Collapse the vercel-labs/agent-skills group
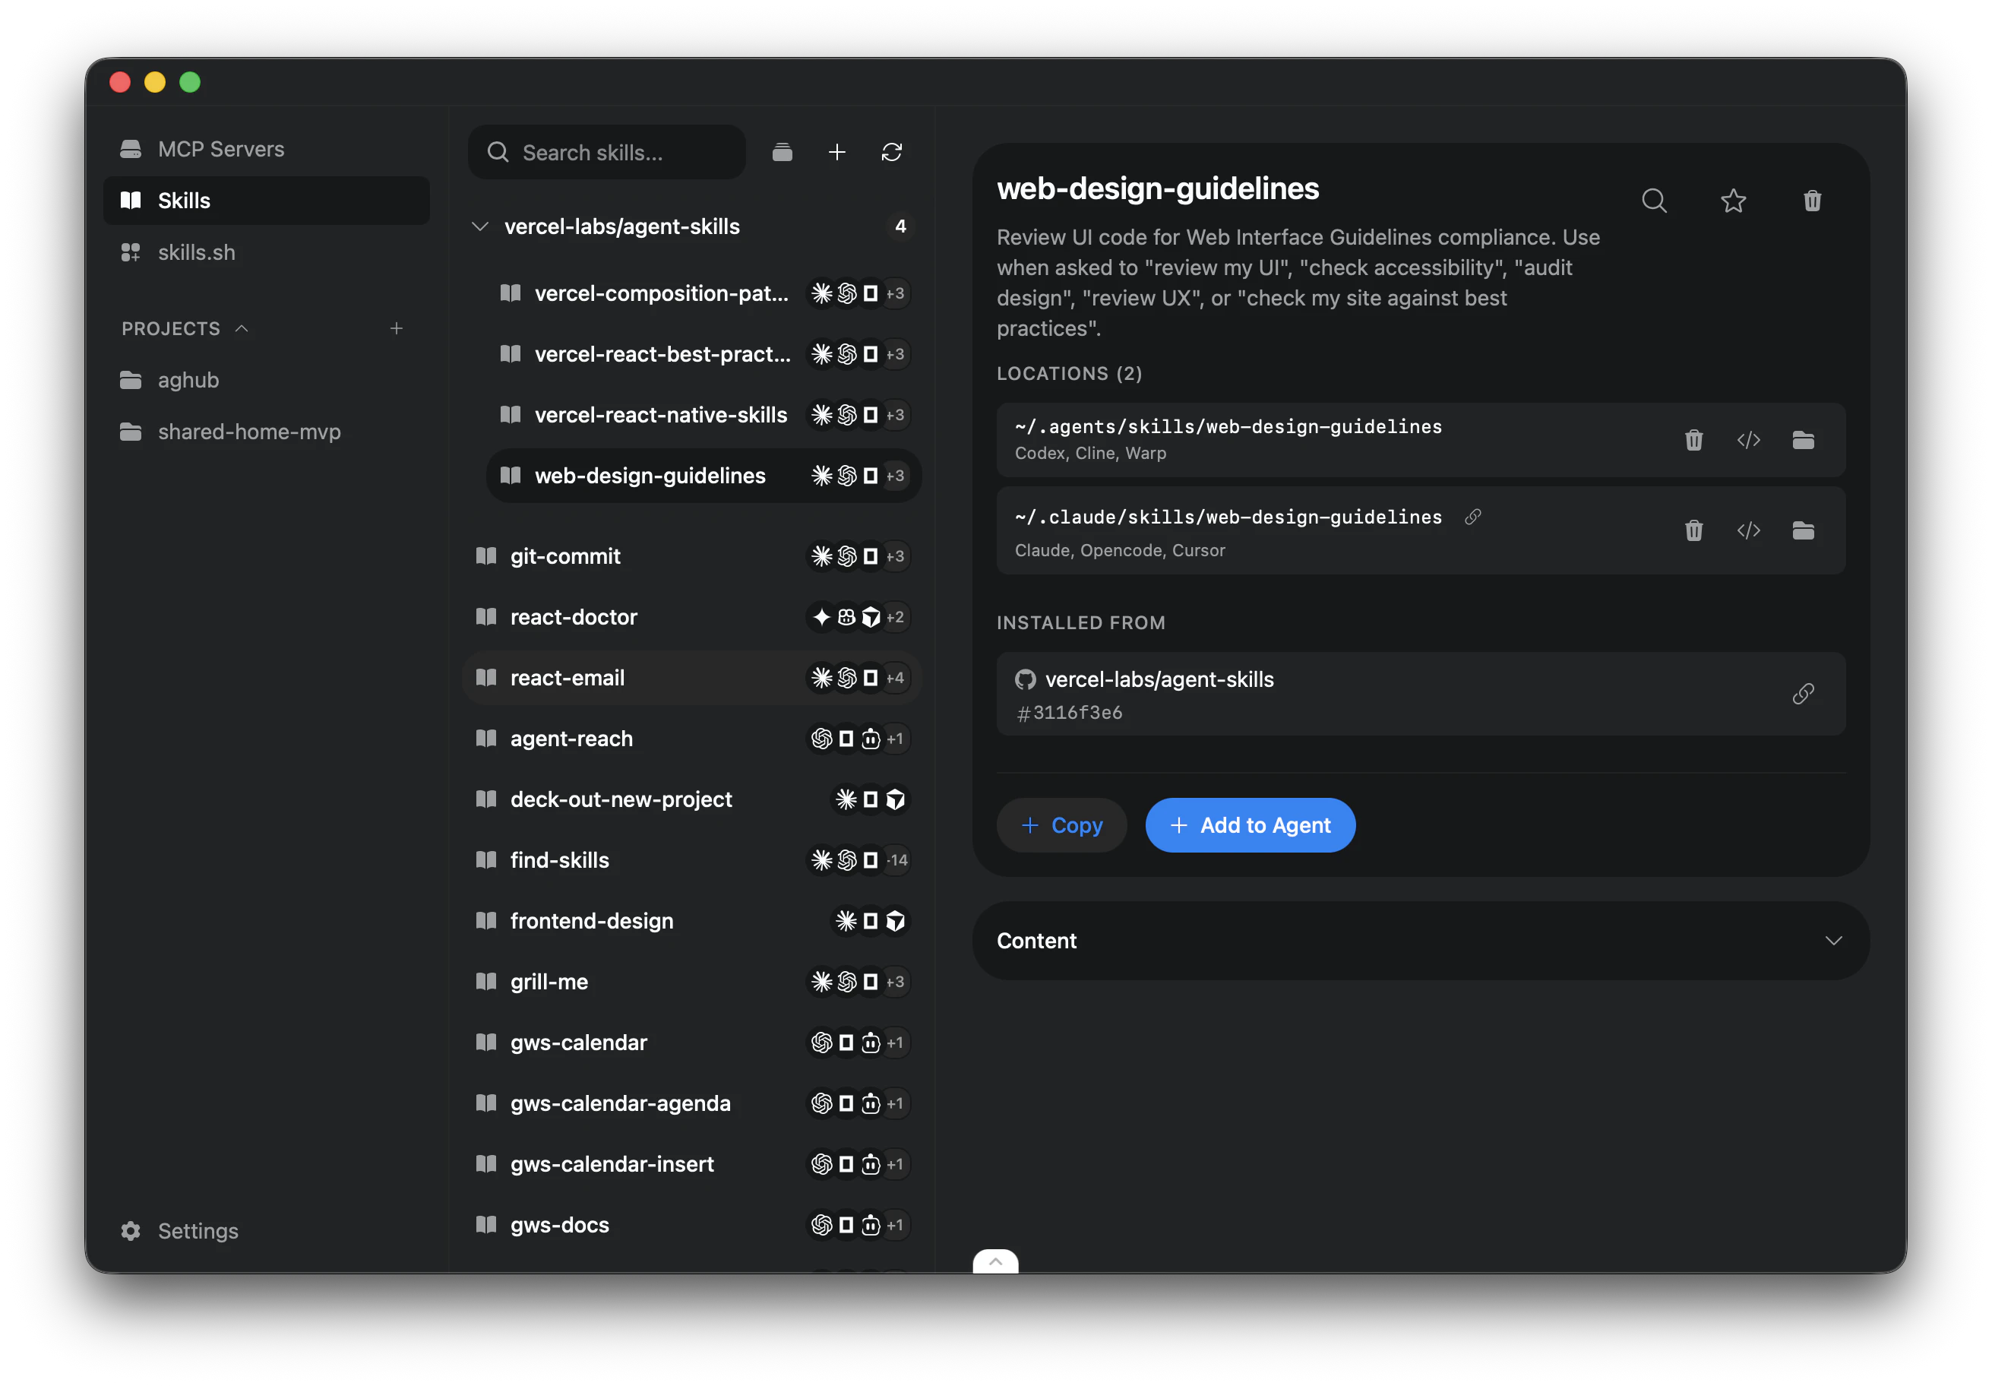Image resolution: width=1992 pixels, height=1386 pixels. click(x=480, y=226)
